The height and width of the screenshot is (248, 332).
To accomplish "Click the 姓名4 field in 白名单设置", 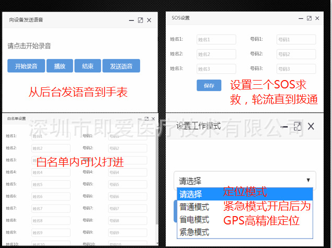I will point(51,172).
